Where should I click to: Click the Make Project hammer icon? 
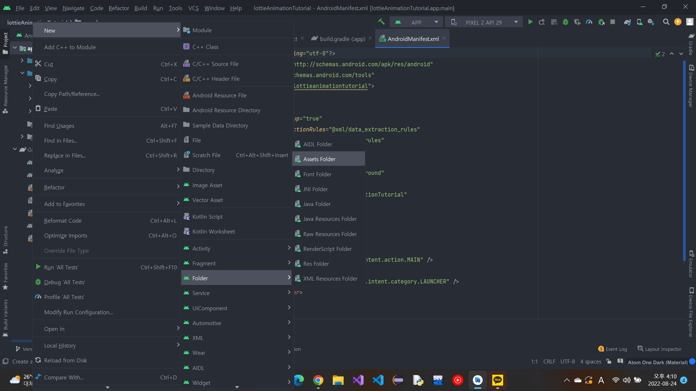(x=381, y=22)
